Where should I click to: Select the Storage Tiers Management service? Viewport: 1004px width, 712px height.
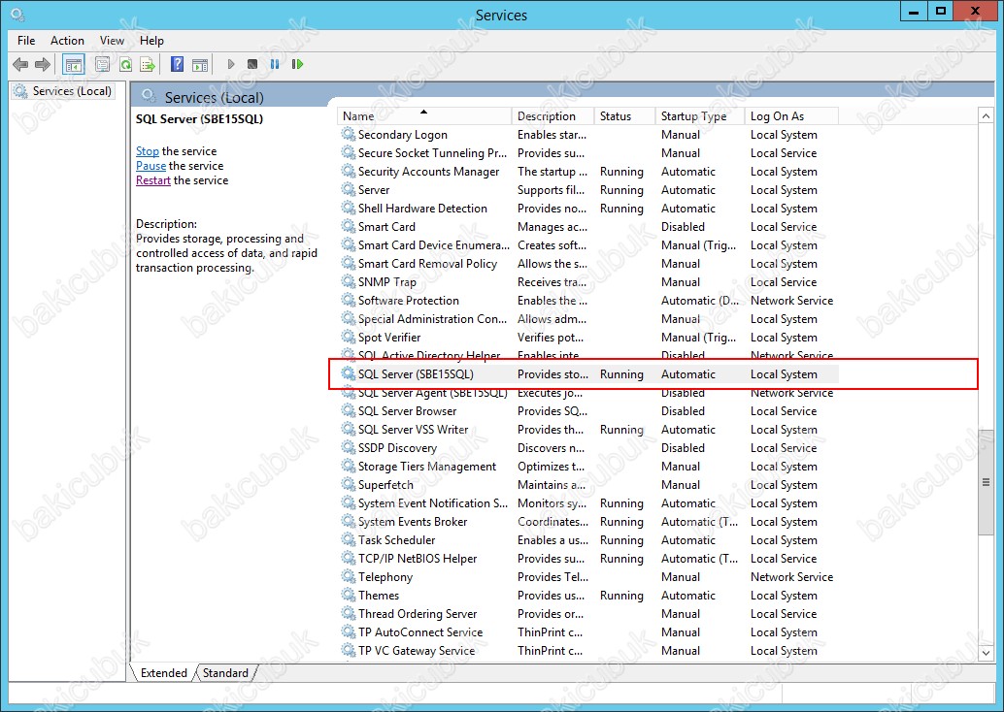[588, 467]
